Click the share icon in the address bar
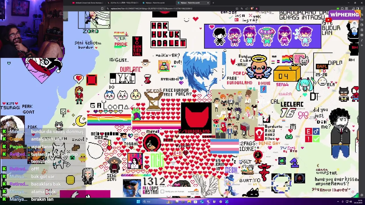 pos(247,9)
